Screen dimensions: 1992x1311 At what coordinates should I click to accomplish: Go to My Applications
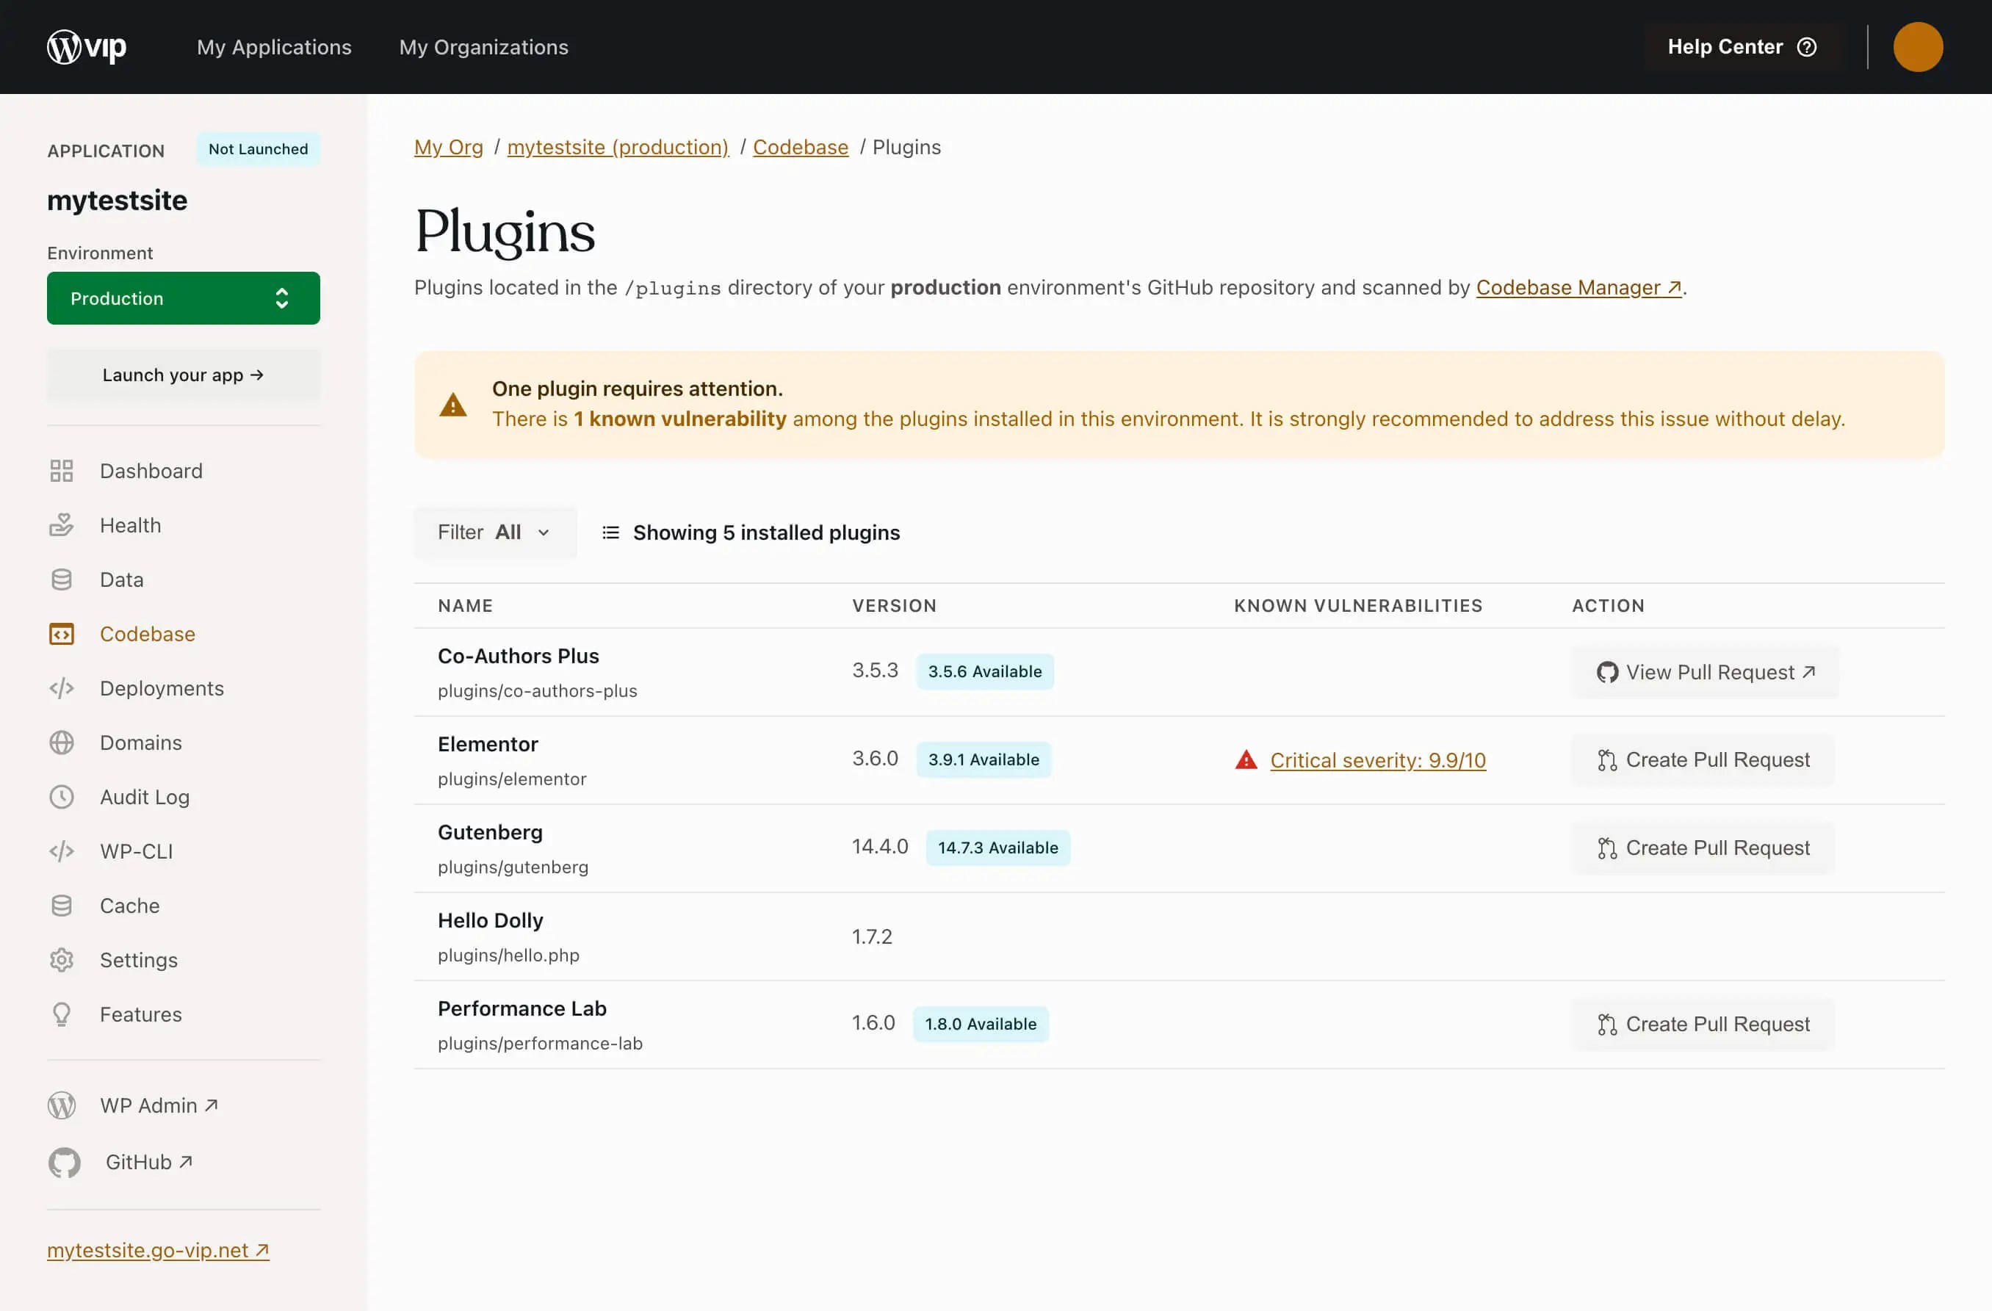[x=274, y=47]
